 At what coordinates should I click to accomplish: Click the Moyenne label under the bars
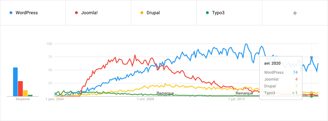pyautogui.click(x=23, y=99)
